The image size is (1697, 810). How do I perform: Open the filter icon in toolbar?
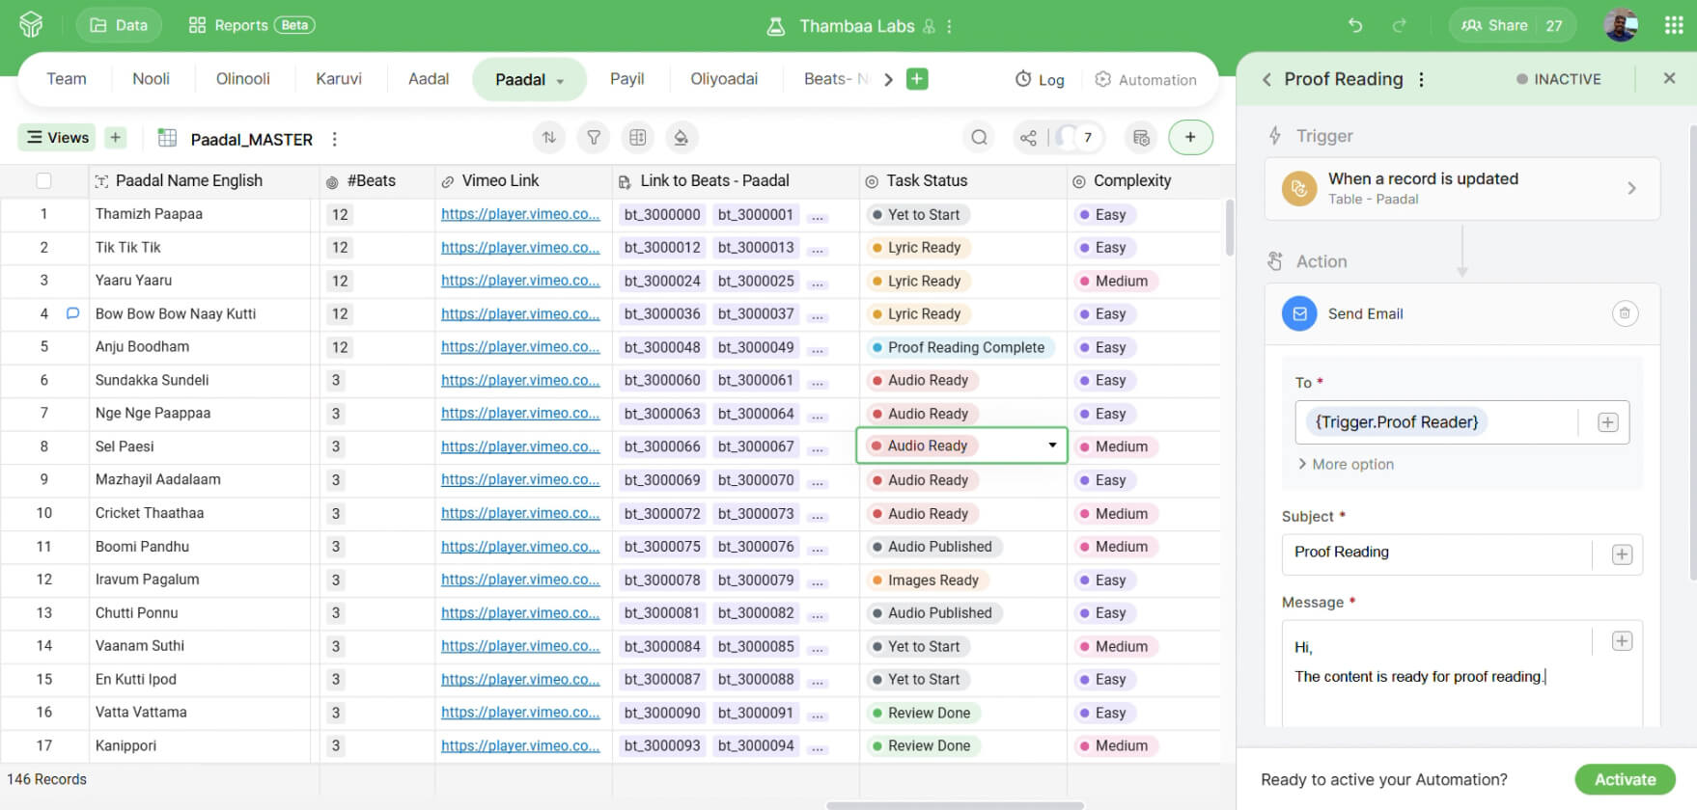[x=594, y=138]
